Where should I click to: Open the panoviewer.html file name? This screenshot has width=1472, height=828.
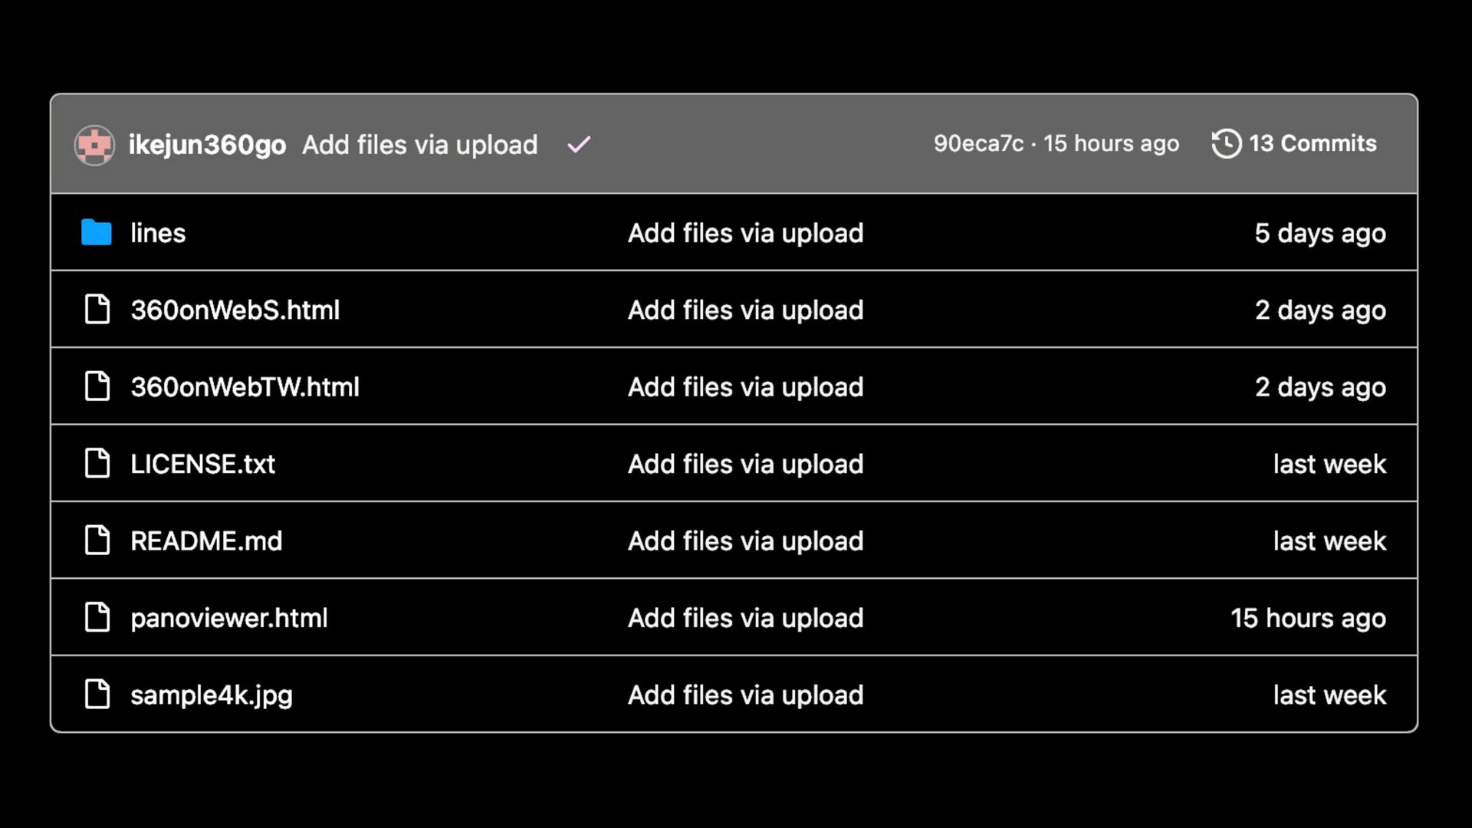(x=228, y=618)
